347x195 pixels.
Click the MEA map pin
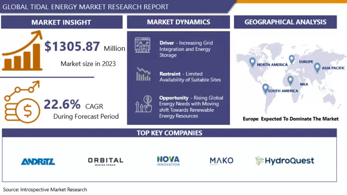(x=291, y=80)
